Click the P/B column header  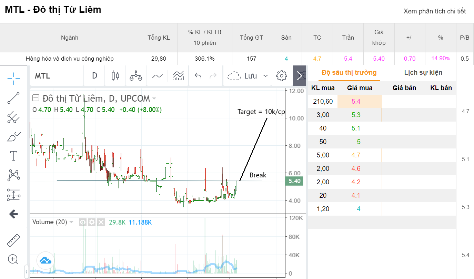[x=465, y=38]
